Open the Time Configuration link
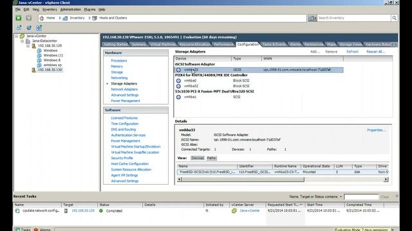This screenshot has height=231, width=412. (x=124, y=124)
